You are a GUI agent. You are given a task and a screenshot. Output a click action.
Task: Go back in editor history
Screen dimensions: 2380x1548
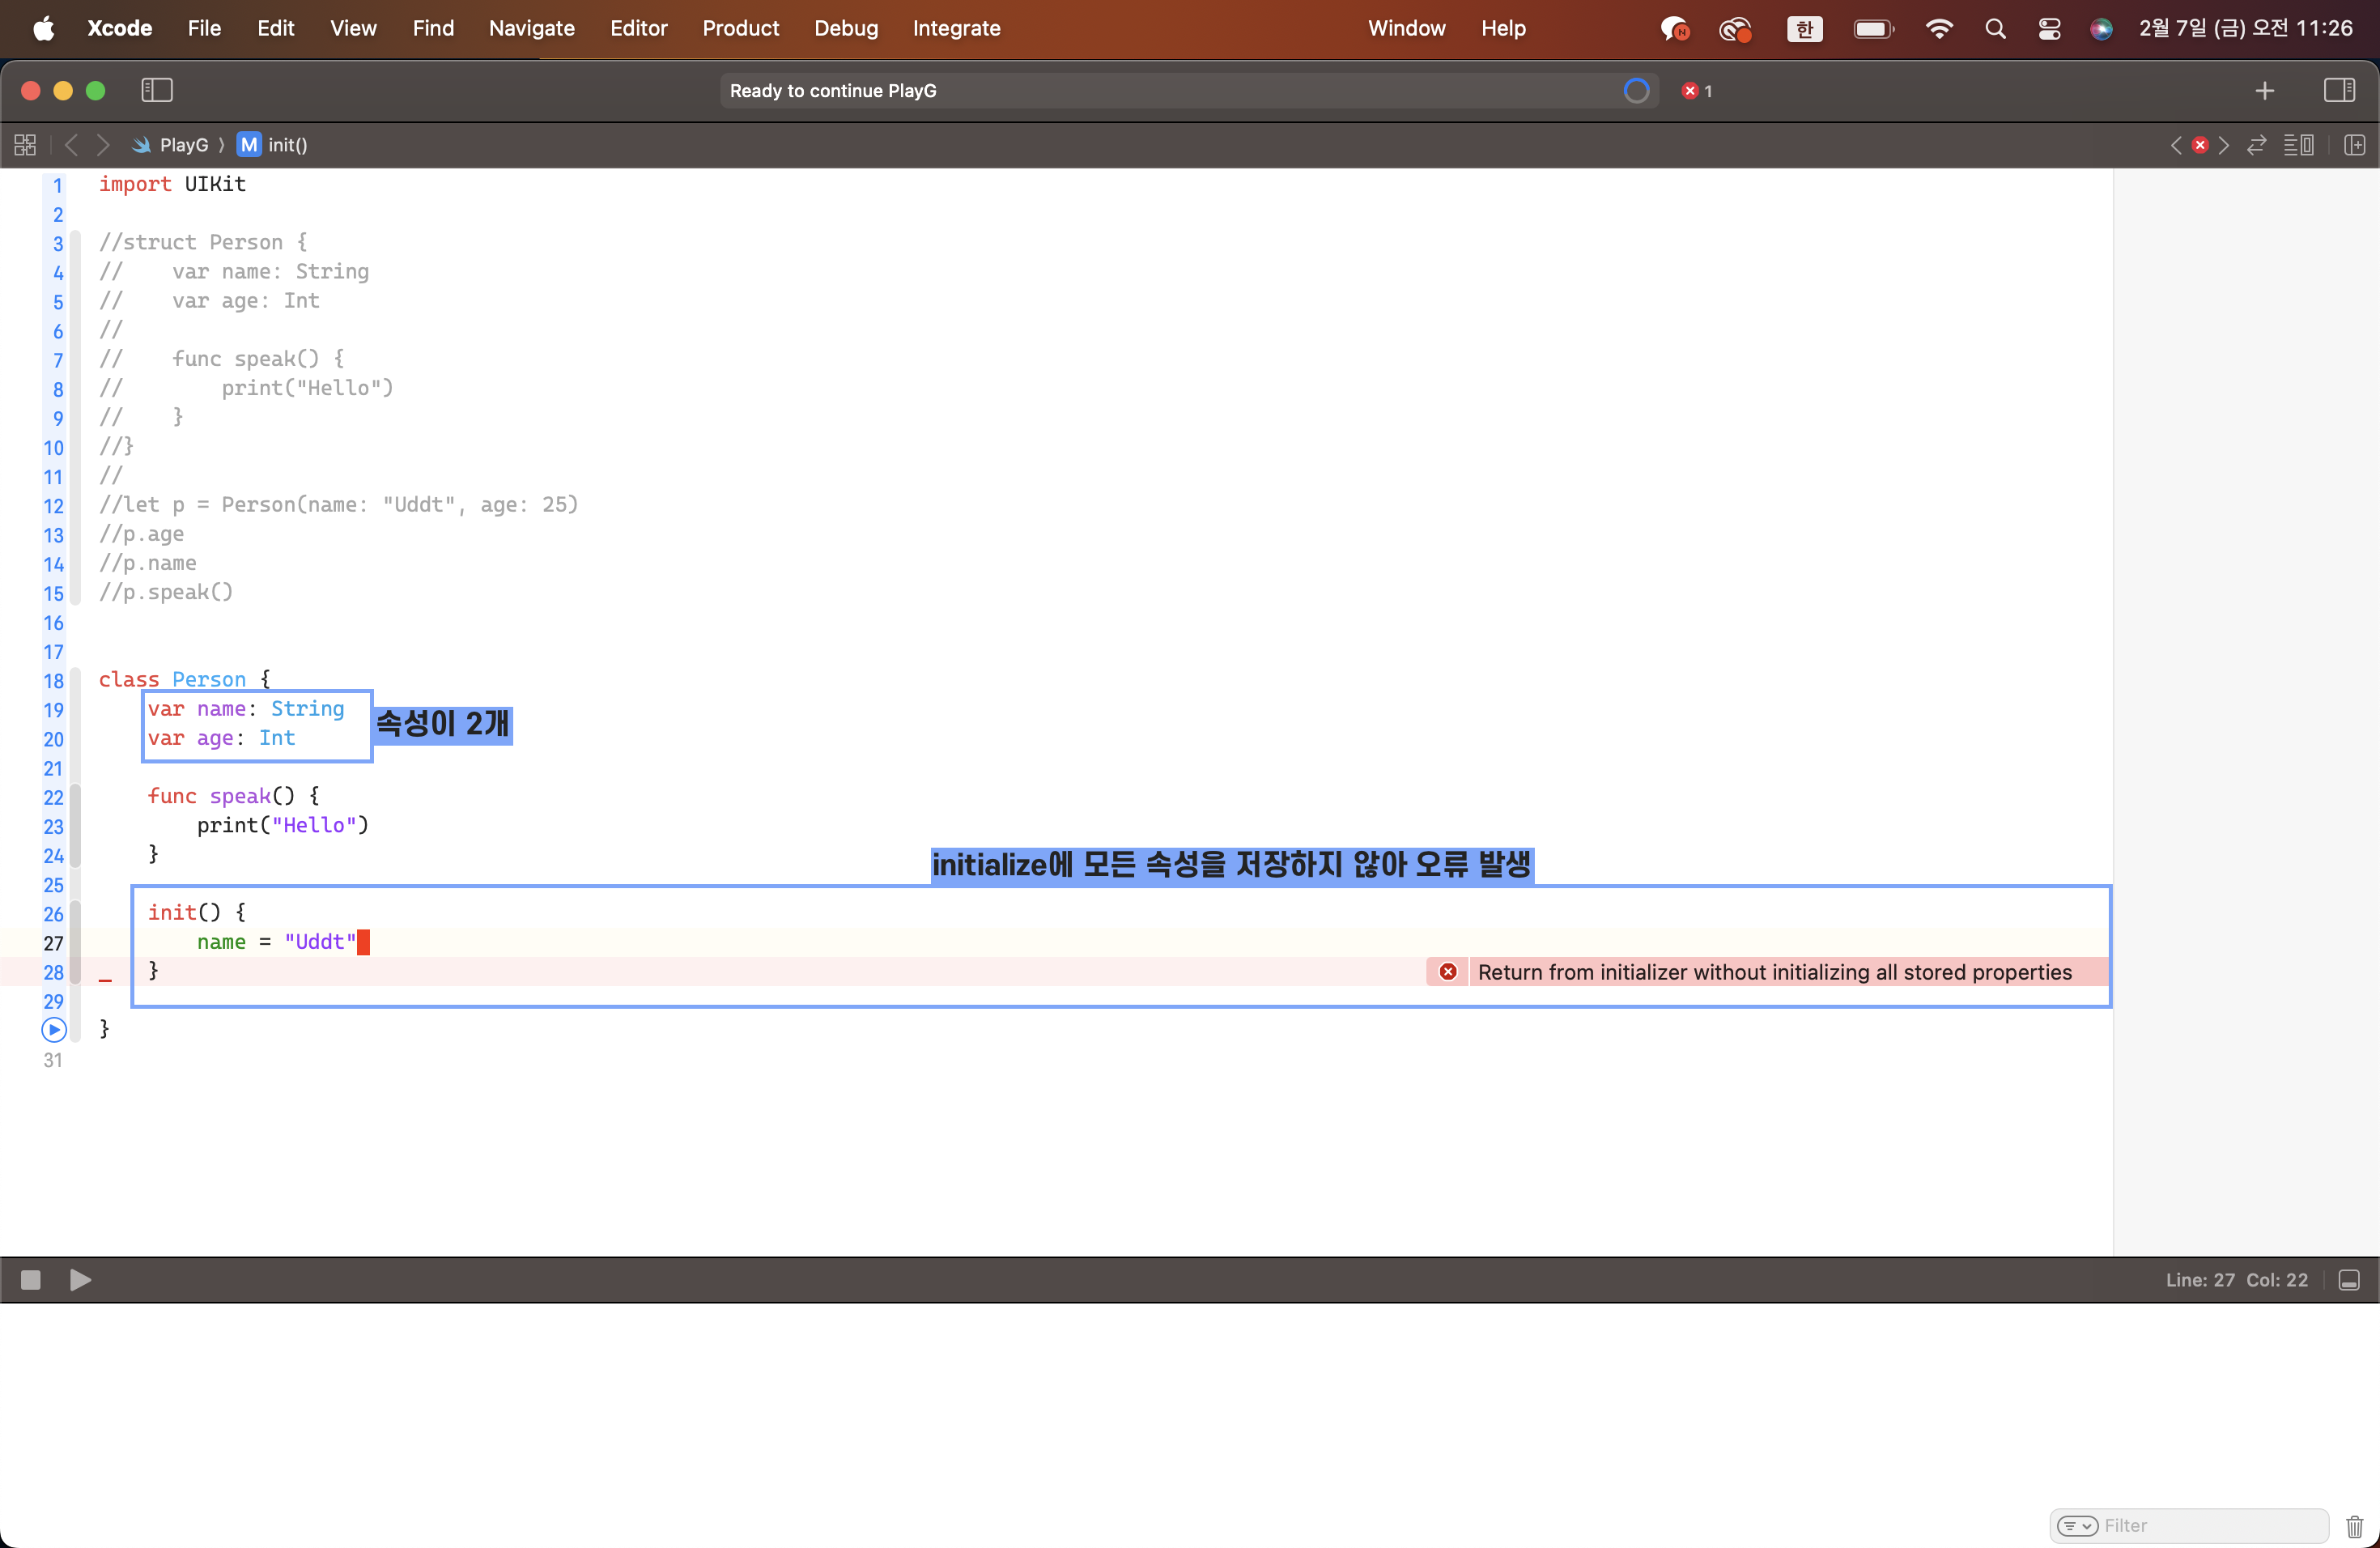pos(71,145)
